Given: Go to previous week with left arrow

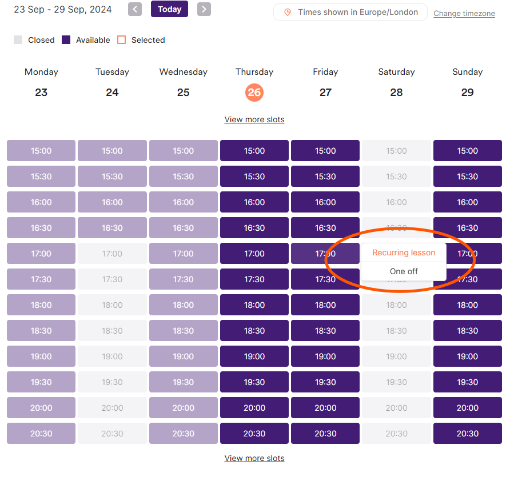Looking at the screenshot, I should click(135, 9).
